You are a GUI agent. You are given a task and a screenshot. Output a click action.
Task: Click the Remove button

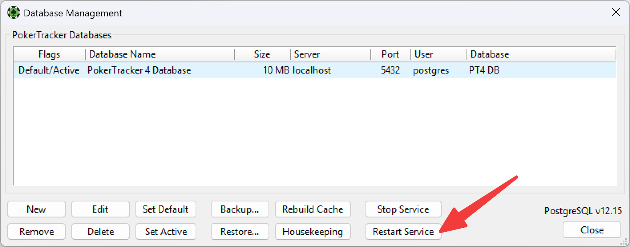(x=36, y=231)
